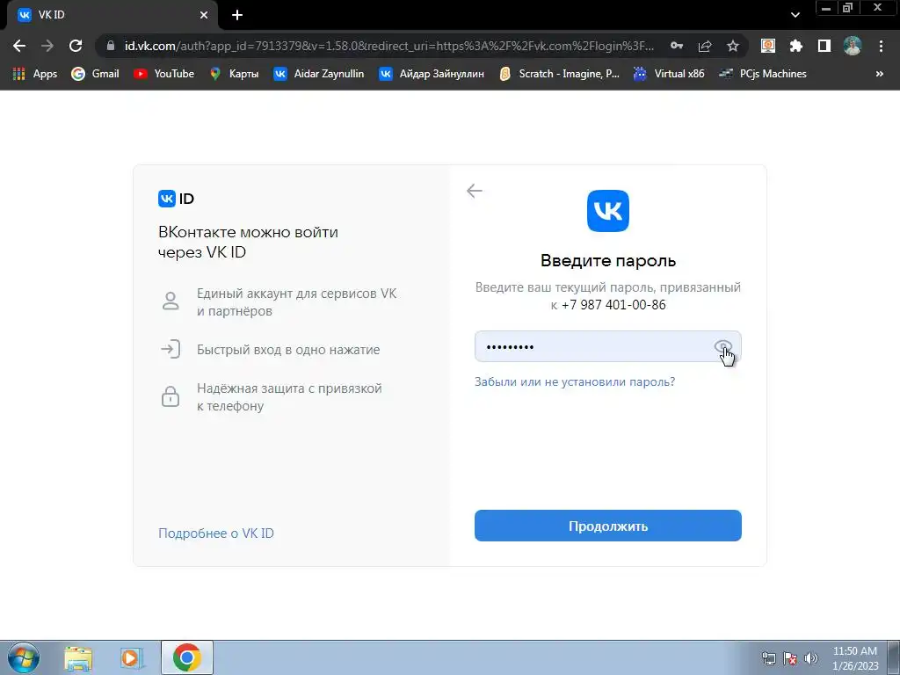Viewport: 900px width, 675px height.
Task: Open Windows Media Player from the taskbar
Action: tap(132, 657)
